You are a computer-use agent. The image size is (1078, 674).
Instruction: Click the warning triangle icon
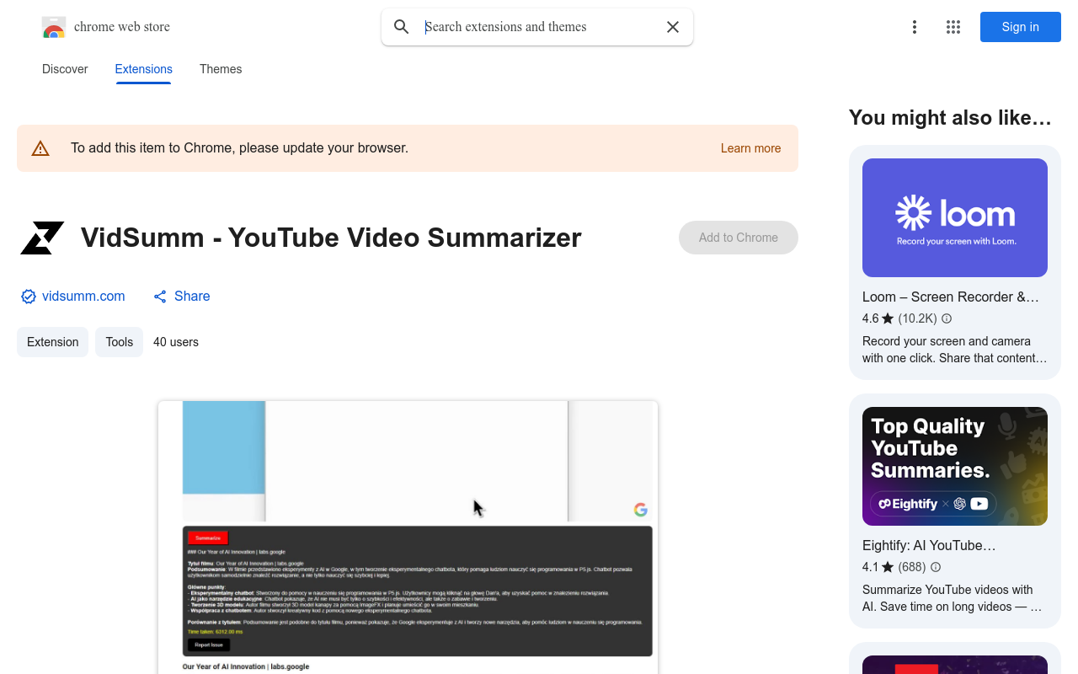pos(40,148)
